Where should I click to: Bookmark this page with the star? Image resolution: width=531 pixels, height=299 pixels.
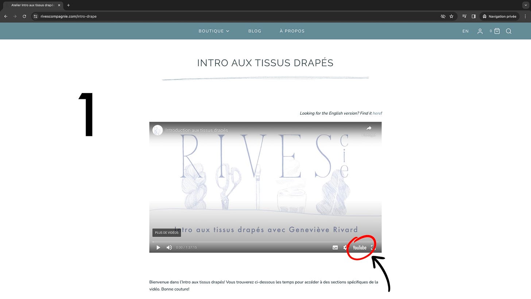(451, 16)
